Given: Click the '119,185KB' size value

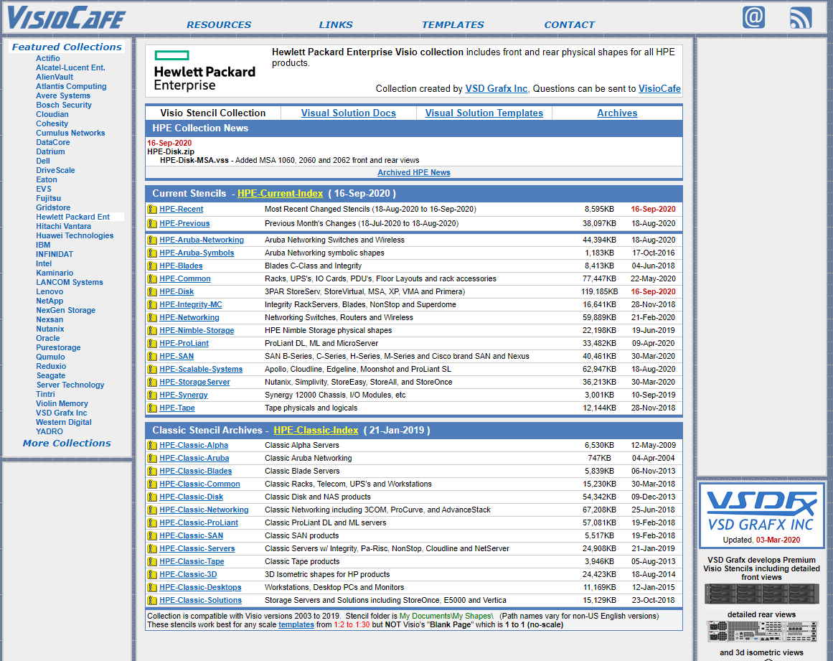Looking at the screenshot, I should click(x=599, y=291).
